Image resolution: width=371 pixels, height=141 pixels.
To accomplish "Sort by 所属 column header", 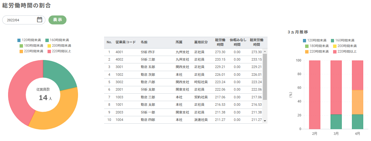I will 179,42.
